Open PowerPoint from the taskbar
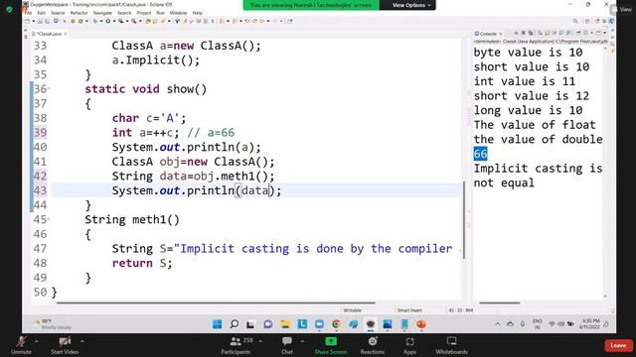This screenshot has width=636, height=357. coord(421,324)
